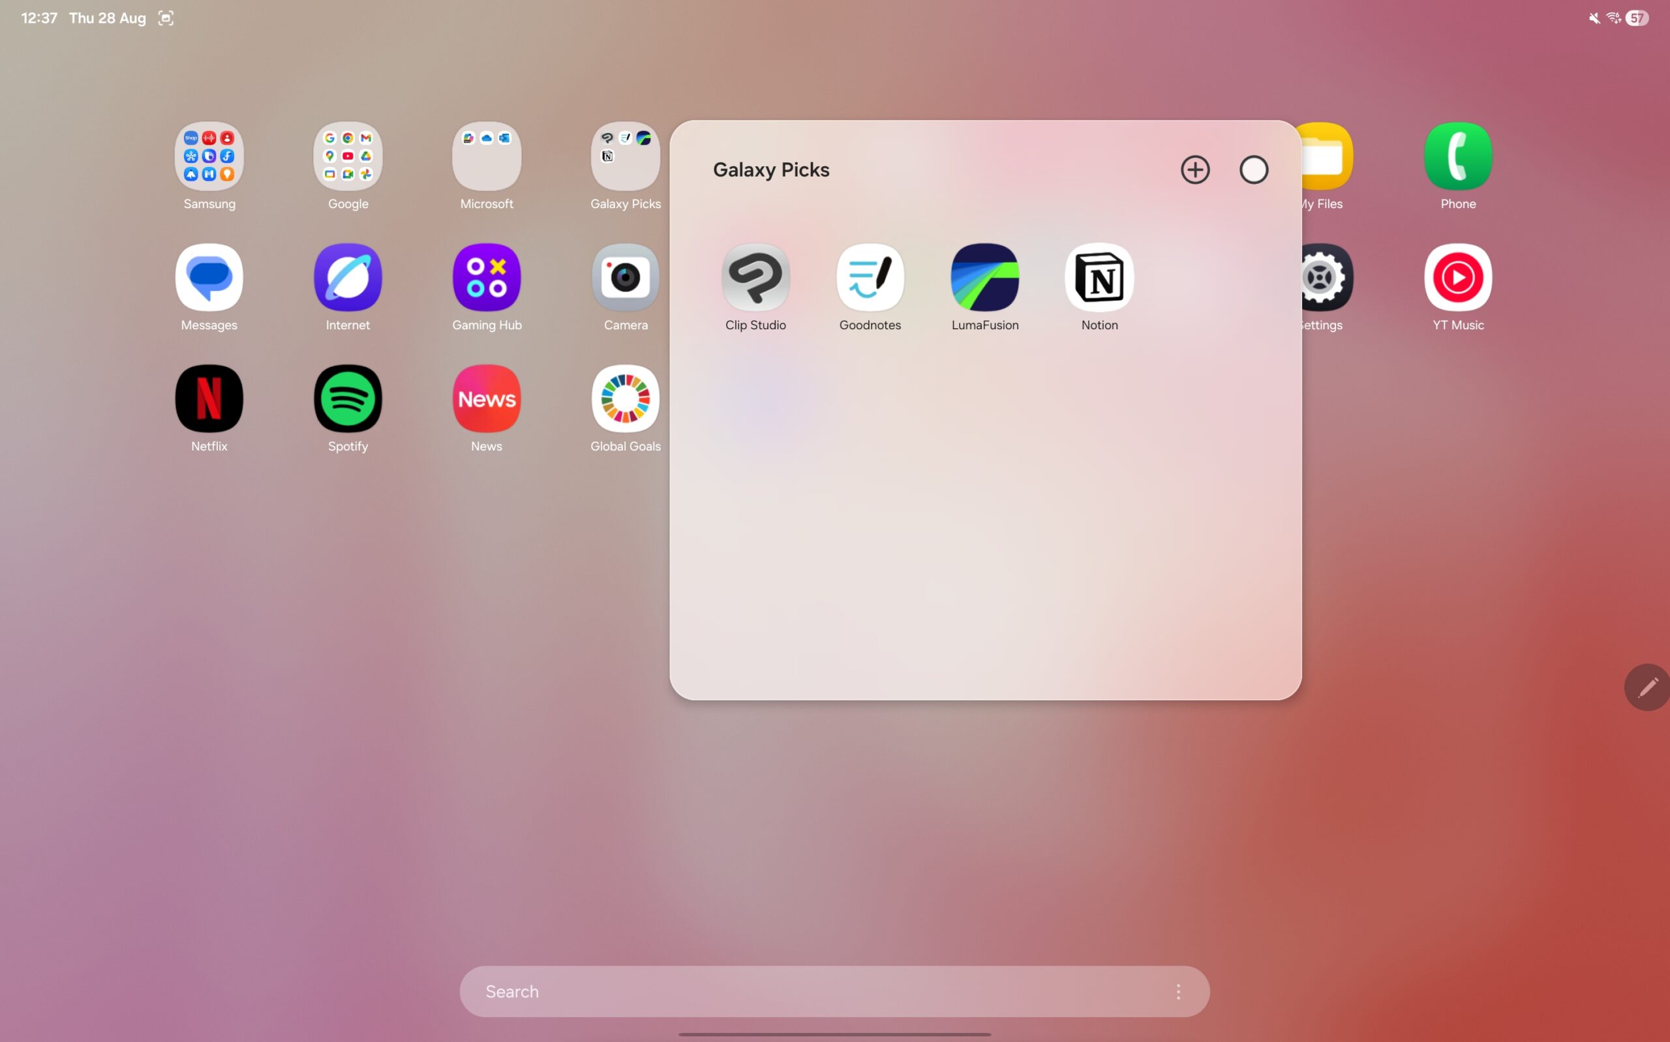Expand the Microsoft apps folder

pos(487,156)
